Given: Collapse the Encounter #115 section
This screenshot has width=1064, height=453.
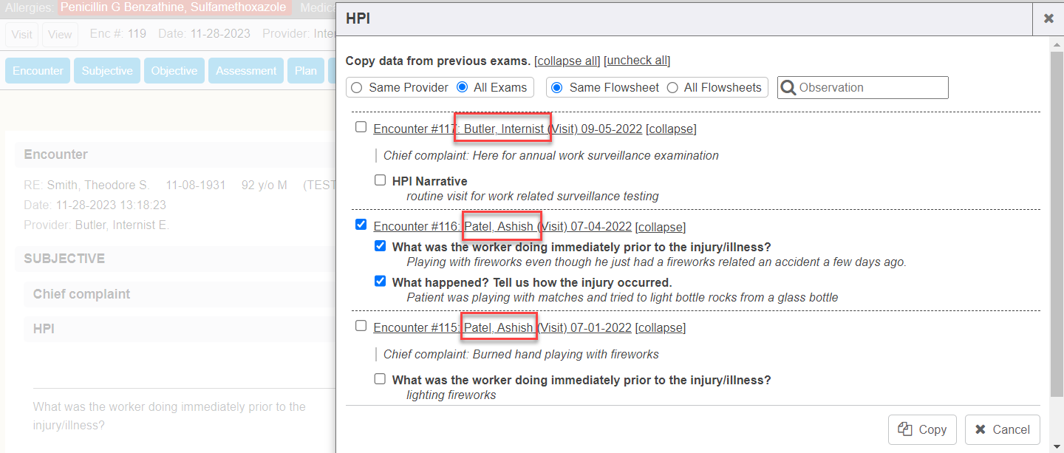Looking at the screenshot, I should tap(660, 327).
